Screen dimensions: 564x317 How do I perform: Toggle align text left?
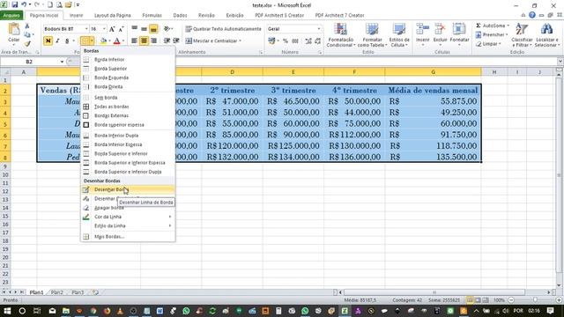(134, 41)
